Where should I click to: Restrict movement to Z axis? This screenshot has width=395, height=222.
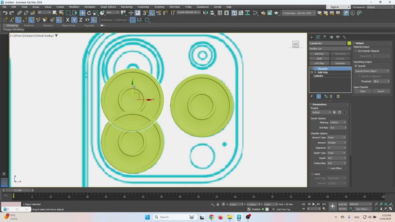(81, 20)
